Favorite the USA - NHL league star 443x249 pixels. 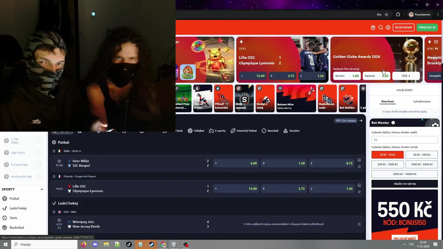click(54, 212)
